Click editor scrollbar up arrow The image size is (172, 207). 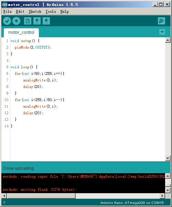[168, 40]
